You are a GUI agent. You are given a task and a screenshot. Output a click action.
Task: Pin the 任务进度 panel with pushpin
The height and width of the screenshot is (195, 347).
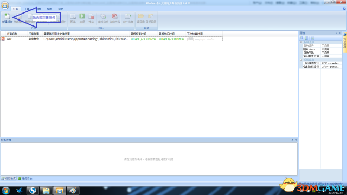coord(292,140)
